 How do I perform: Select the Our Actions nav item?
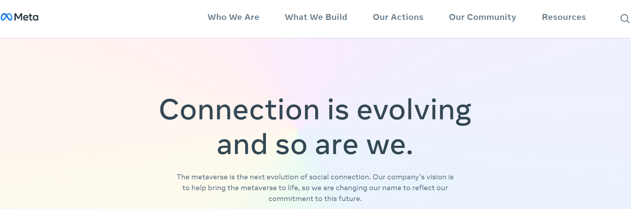click(x=398, y=17)
